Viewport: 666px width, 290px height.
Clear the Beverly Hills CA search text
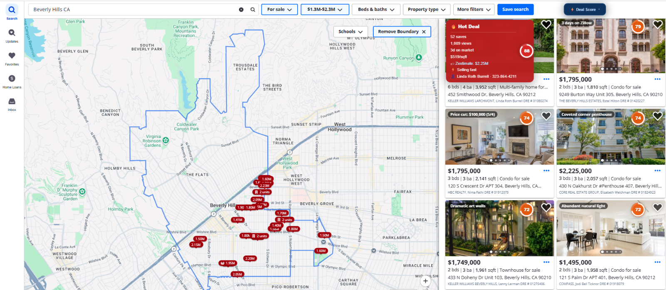point(241,10)
